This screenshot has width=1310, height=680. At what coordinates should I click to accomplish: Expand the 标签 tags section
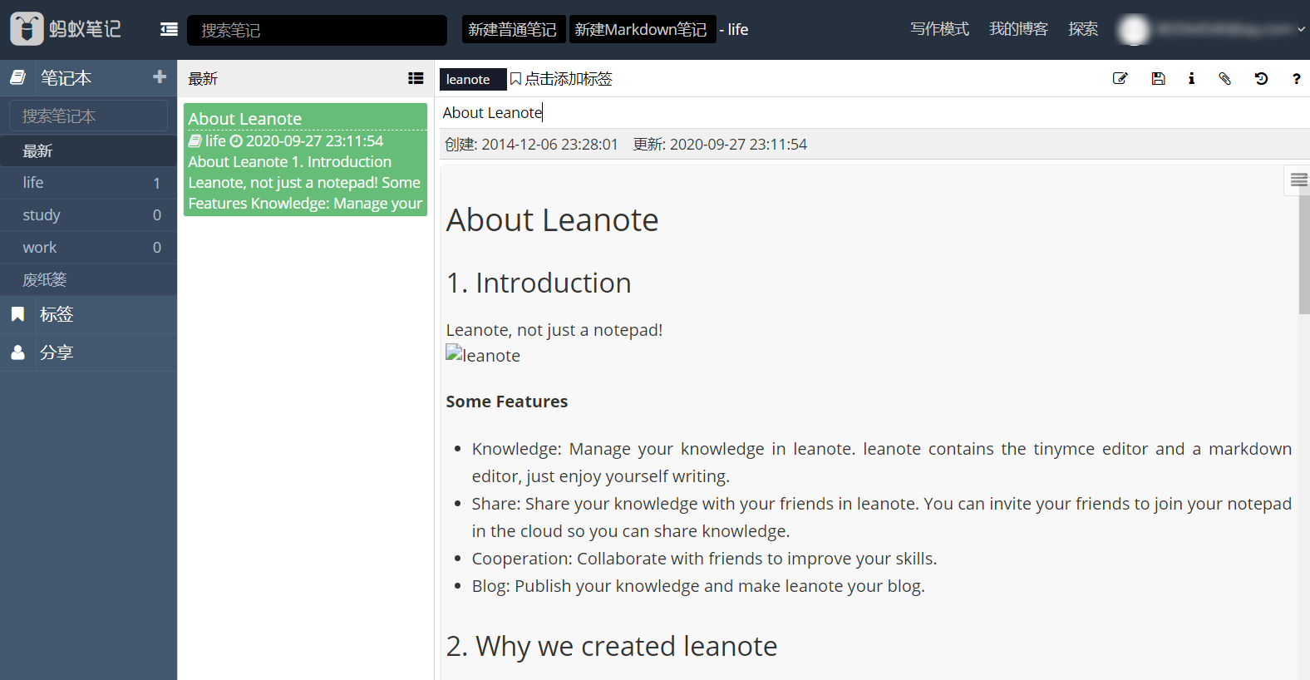point(57,314)
